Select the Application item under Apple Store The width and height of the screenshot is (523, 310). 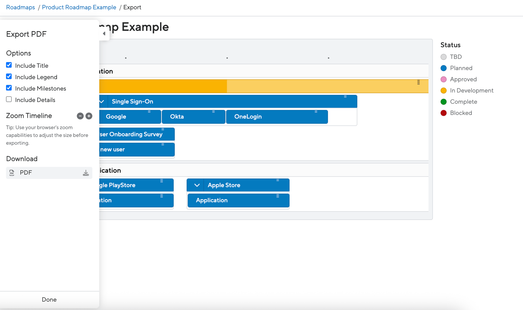tap(238, 200)
